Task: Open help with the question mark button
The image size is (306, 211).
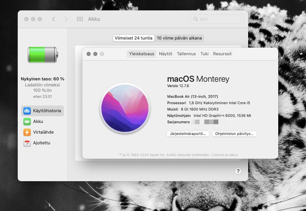Action: (x=238, y=171)
